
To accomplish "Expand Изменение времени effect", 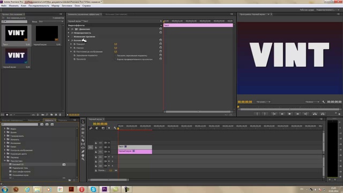I will point(69,36).
